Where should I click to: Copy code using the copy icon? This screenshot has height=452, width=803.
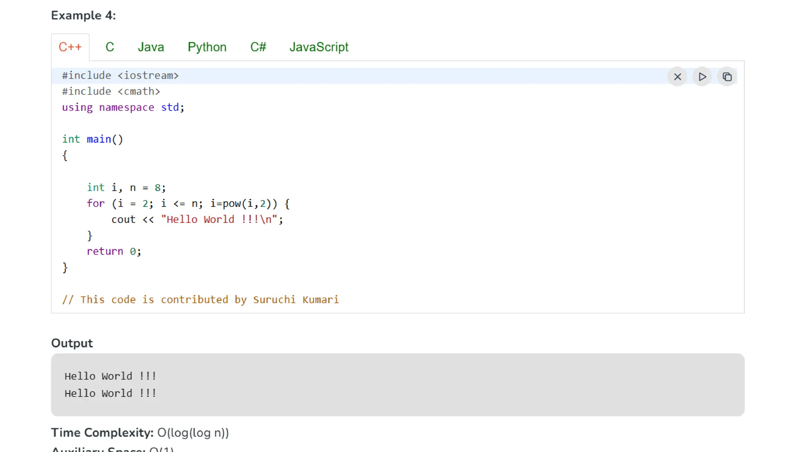tap(727, 77)
